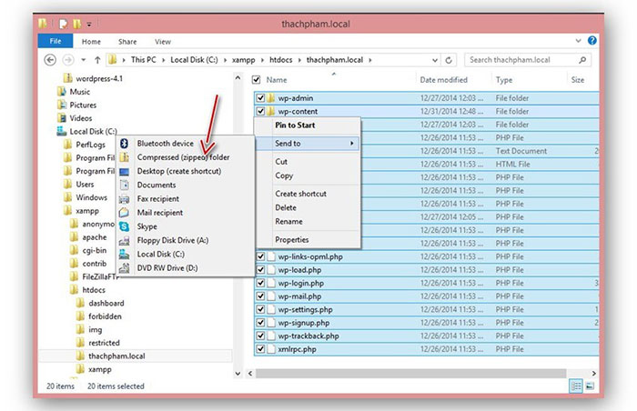Image resolution: width=637 pixels, height=411 pixels.
Task: Open the Share ribbon tab
Action: tap(127, 42)
